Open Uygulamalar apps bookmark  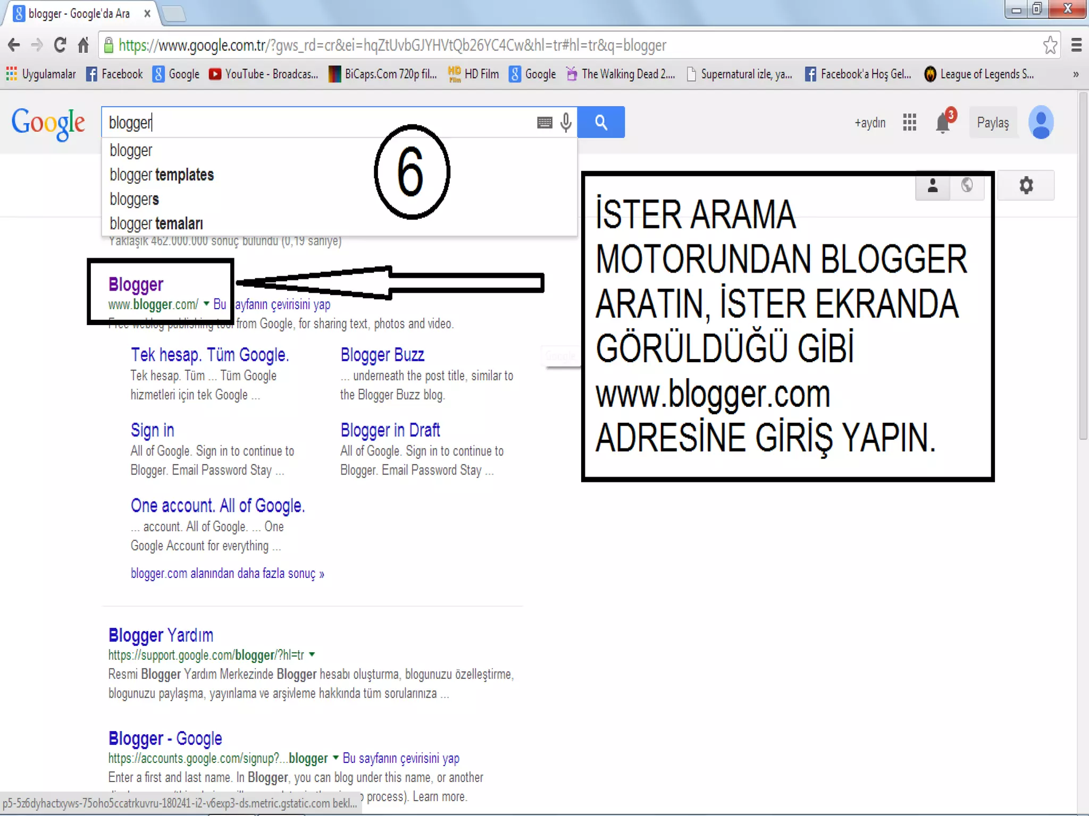41,74
